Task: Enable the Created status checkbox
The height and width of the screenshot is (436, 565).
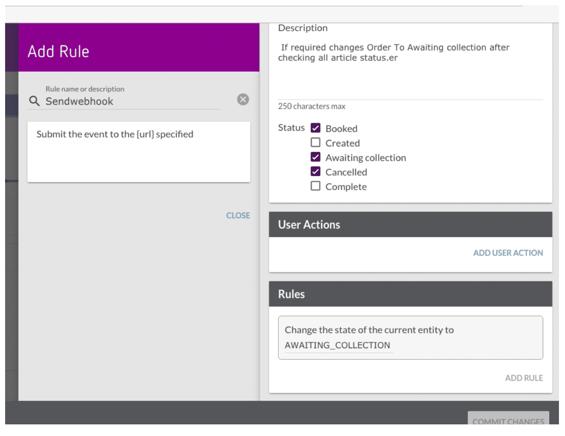Action: (x=315, y=143)
